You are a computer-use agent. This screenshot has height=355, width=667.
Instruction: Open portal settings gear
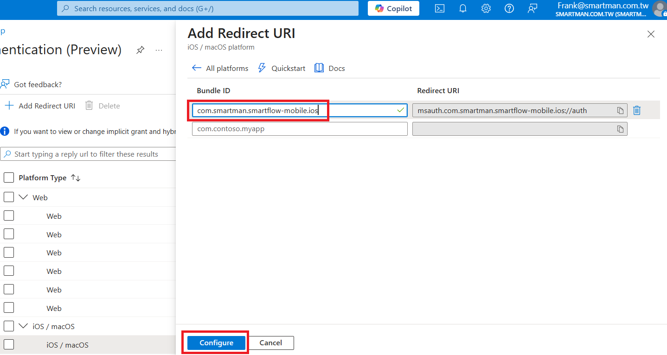pos(486,8)
